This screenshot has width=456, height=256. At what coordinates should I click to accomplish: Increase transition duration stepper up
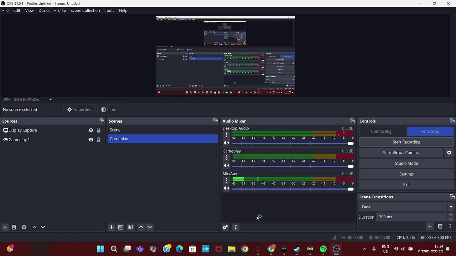451,215
